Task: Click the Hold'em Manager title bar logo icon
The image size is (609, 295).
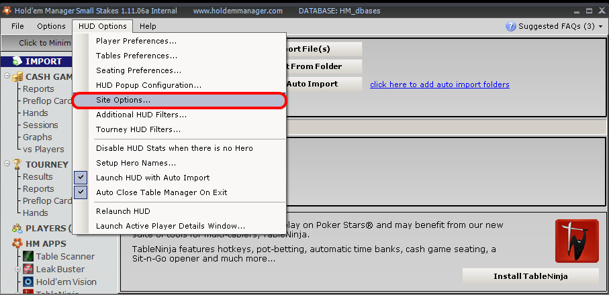Action: coord(7,11)
